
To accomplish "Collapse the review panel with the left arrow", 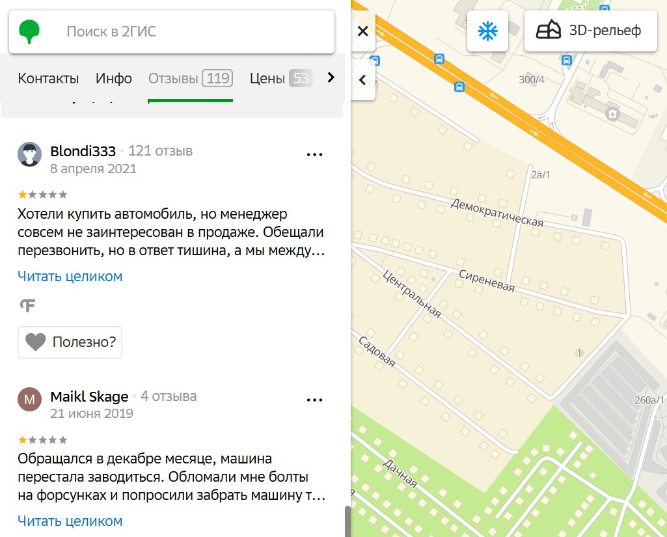I will coord(362,80).
